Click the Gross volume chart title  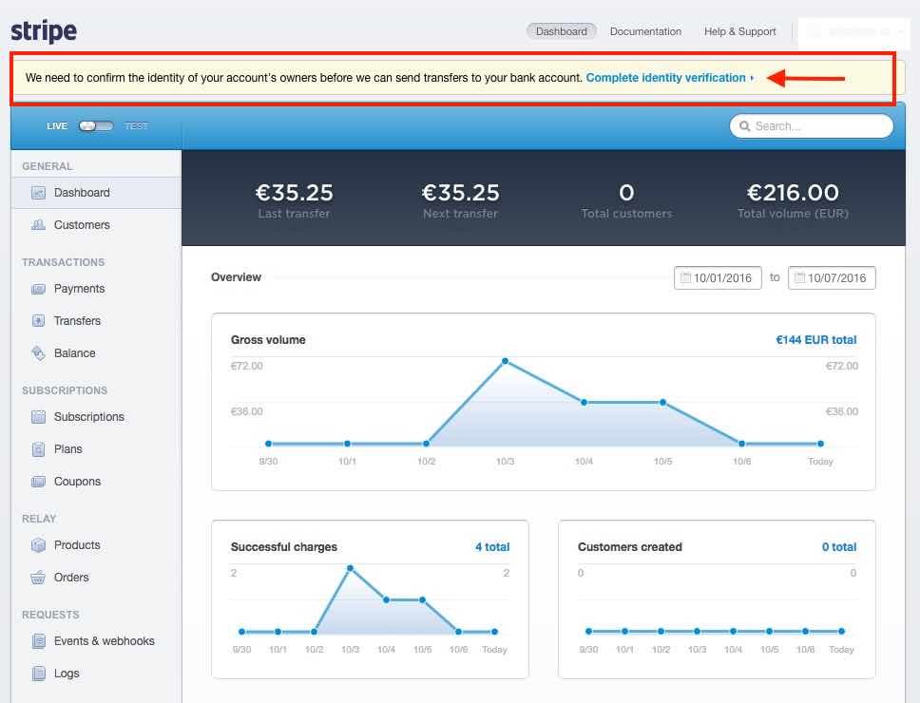click(x=268, y=340)
